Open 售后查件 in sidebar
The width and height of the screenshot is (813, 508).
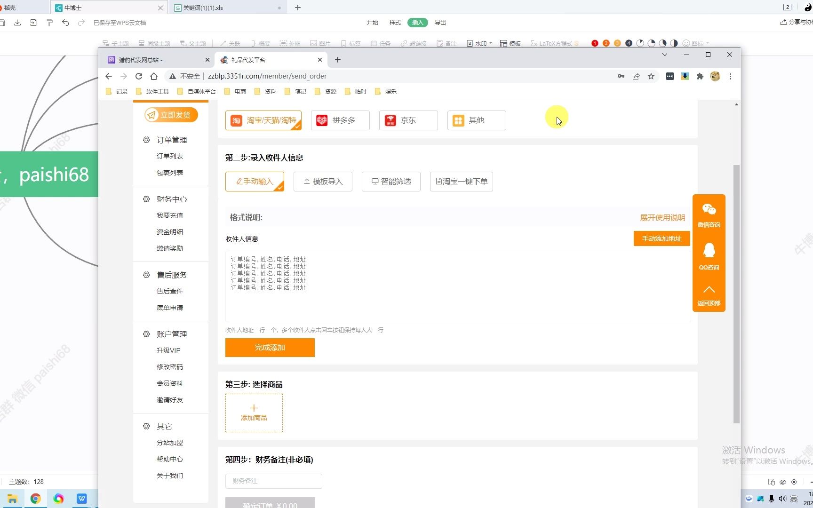(170, 291)
